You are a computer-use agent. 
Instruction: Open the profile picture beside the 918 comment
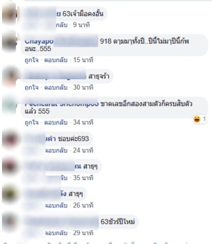pyautogui.click(x=9, y=42)
